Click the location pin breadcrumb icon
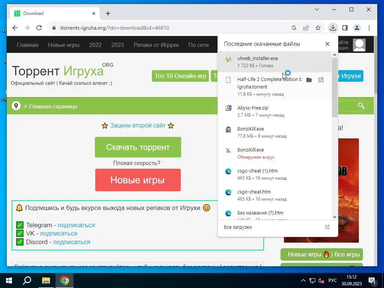The height and width of the screenshot is (288, 384). coord(16,106)
